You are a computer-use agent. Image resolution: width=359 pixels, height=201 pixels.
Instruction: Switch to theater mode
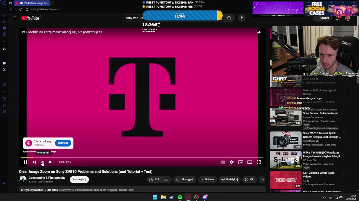pyautogui.click(x=250, y=162)
